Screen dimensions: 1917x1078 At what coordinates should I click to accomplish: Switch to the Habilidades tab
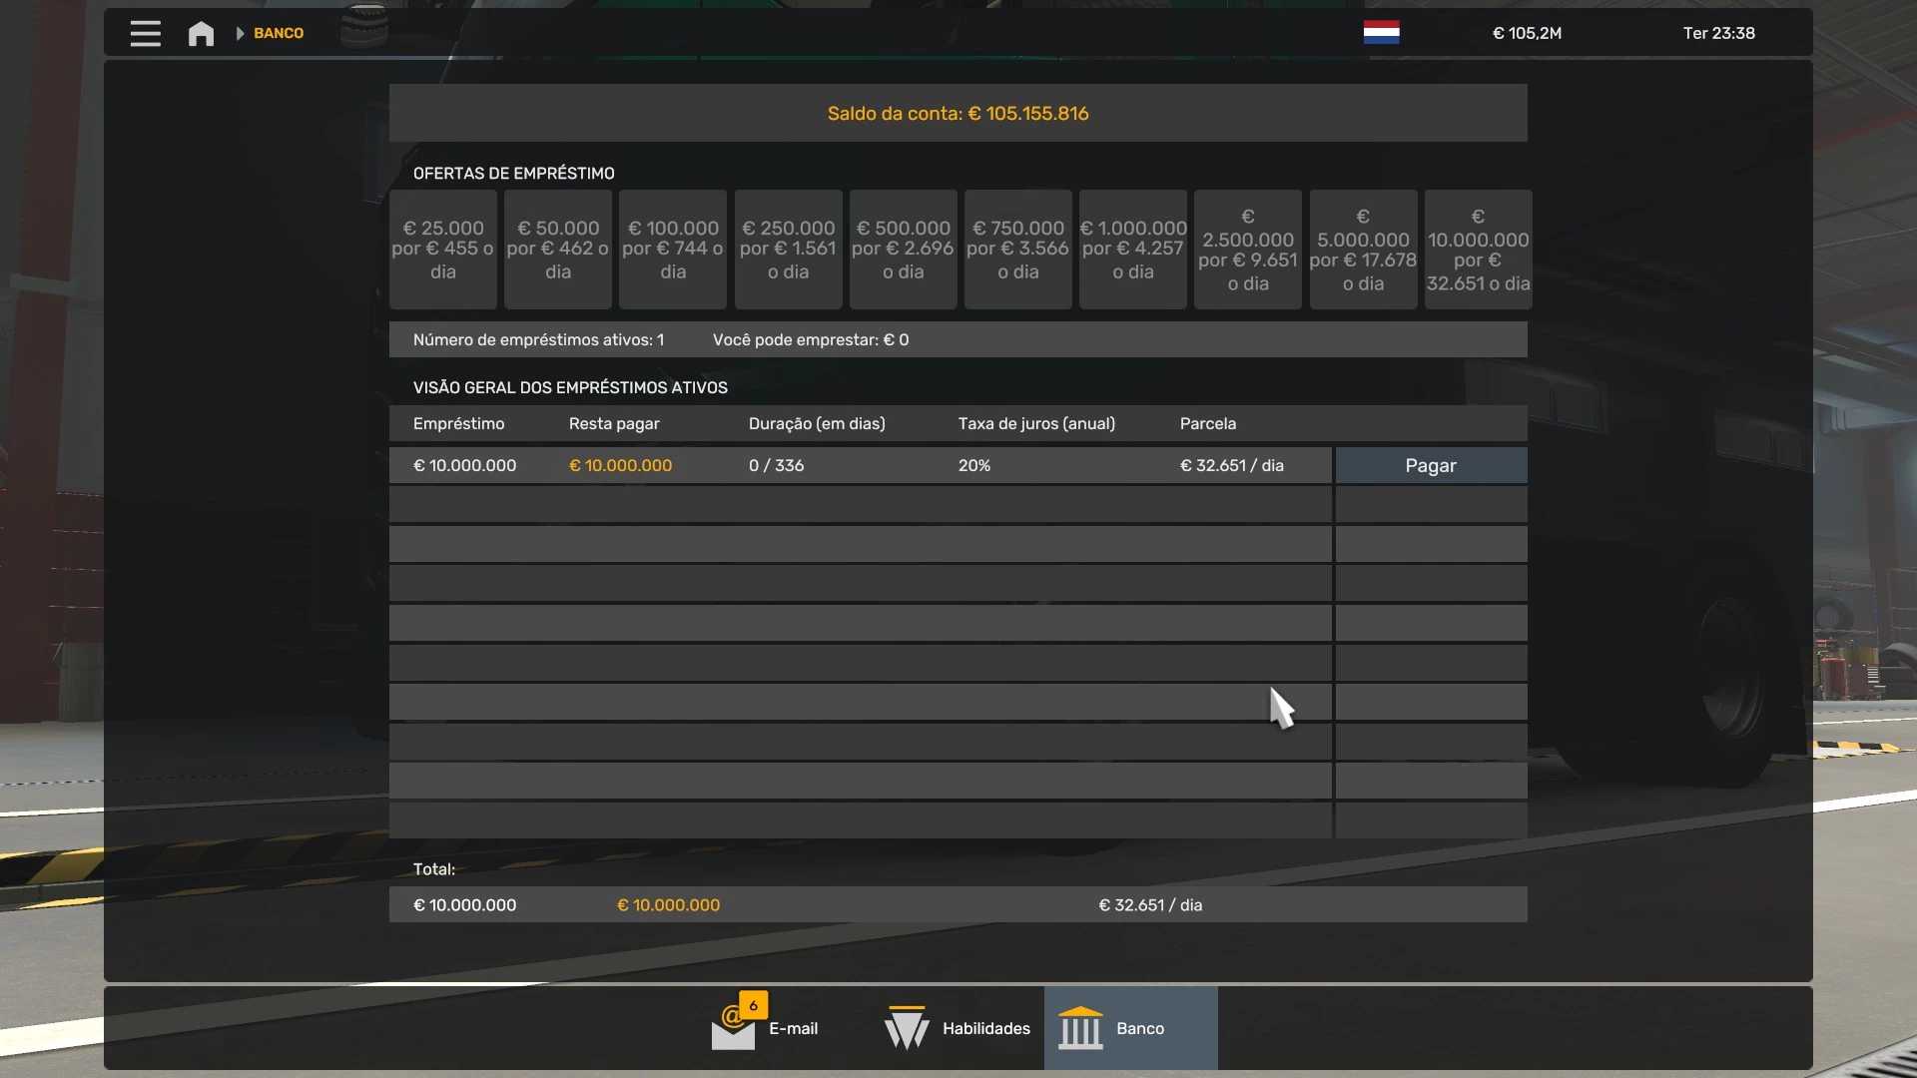[x=985, y=1028]
